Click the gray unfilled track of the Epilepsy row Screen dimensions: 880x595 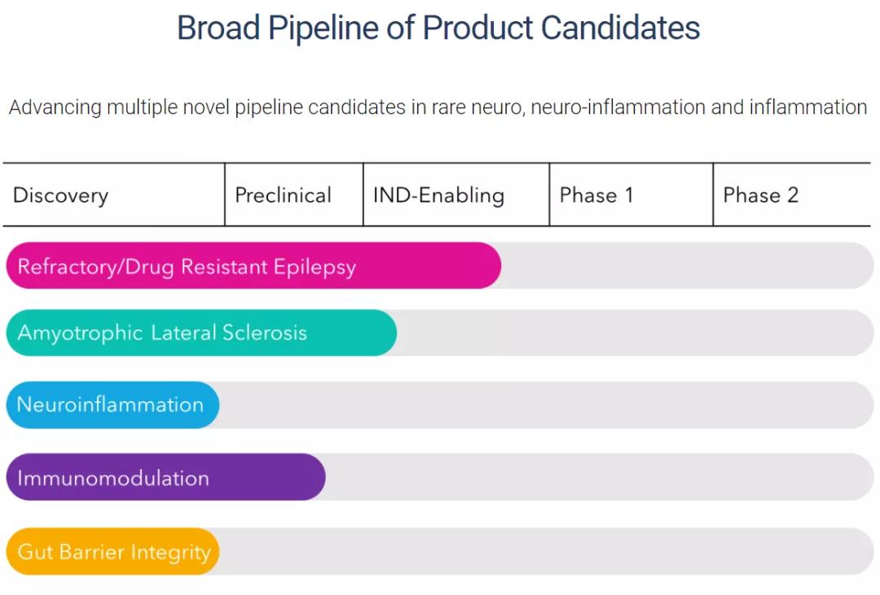684,266
